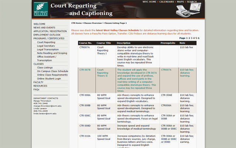Click CTR 008D description about medical terminology

(x=136, y=127)
